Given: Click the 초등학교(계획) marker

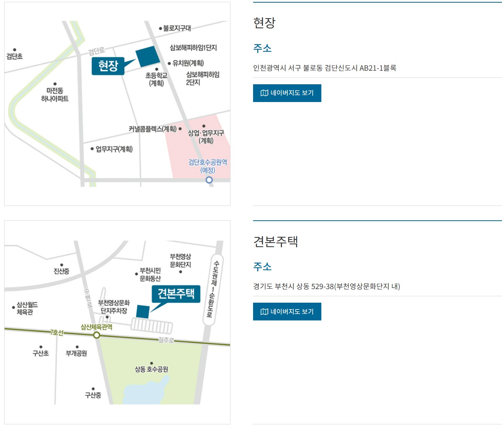Looking at the screenshot, I should coord(157,69).
